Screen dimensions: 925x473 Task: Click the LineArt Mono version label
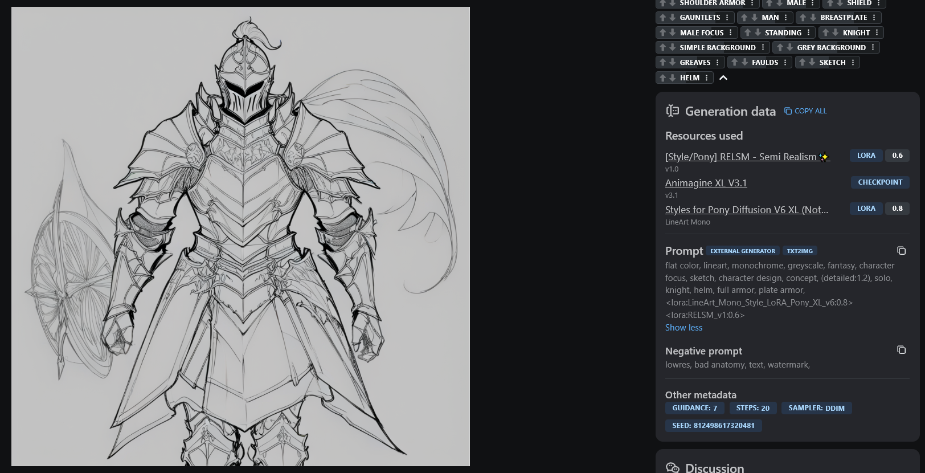(687, 222)
